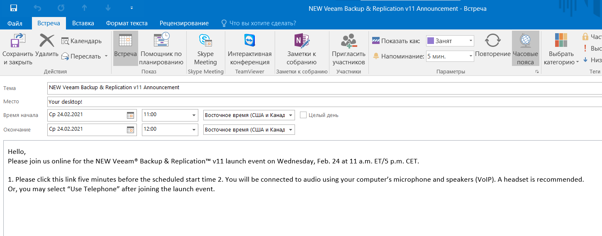602x236 pixels.
Task: Click the Переслать forward button
Action: click(x=81, y=56)
